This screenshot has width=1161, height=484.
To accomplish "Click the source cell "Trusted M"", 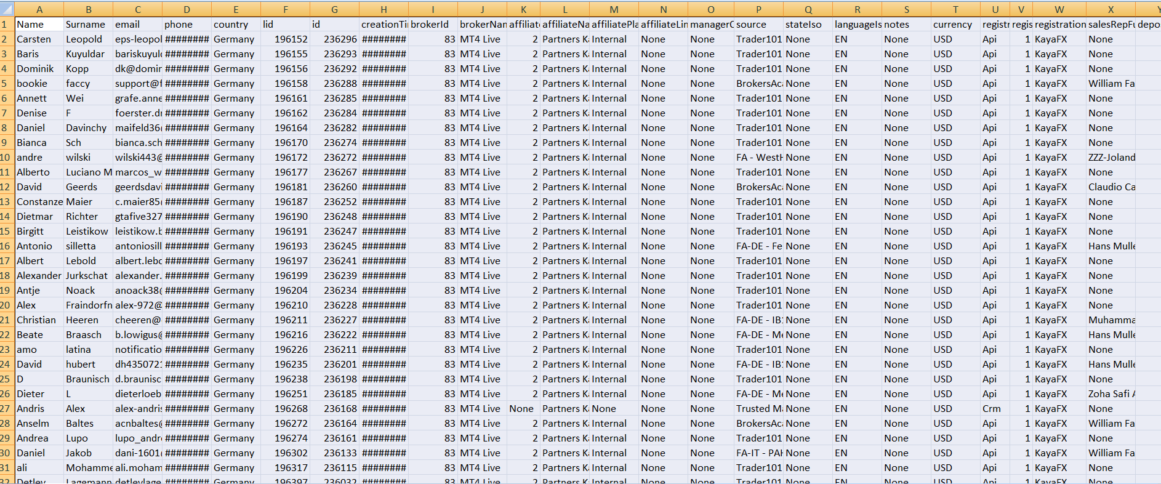I will (x=759, y=409).
